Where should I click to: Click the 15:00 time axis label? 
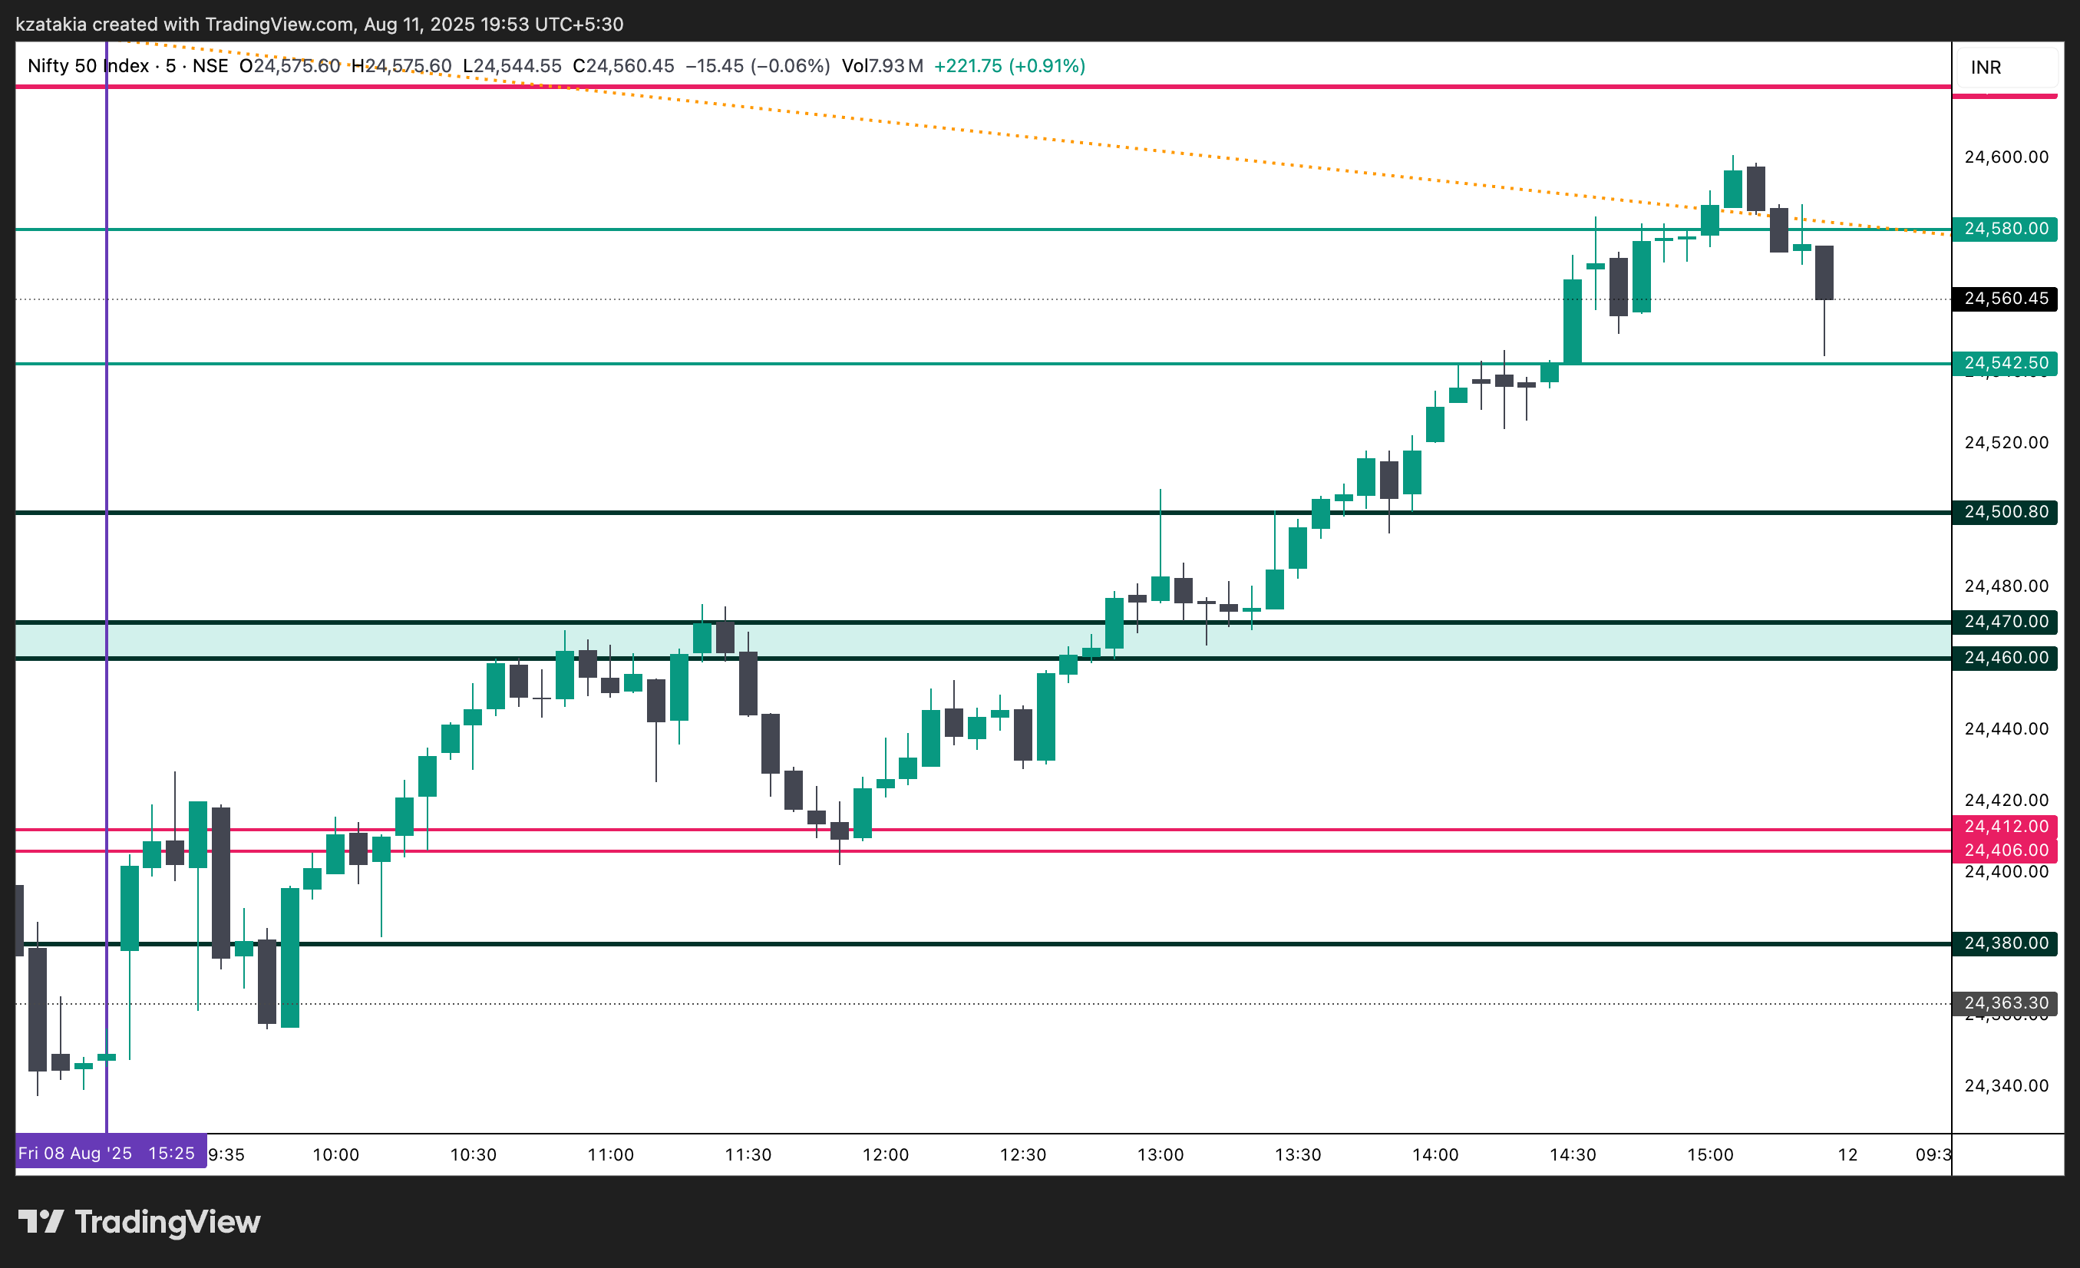(x=1710, y=1155)
